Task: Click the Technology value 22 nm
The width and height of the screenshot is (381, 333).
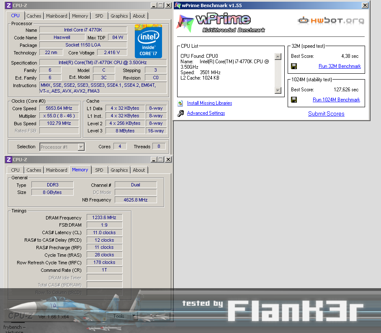Action: point(51,52)
